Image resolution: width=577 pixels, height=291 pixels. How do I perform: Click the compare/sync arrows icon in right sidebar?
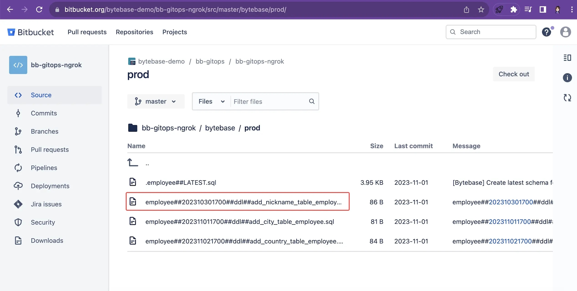567,98
